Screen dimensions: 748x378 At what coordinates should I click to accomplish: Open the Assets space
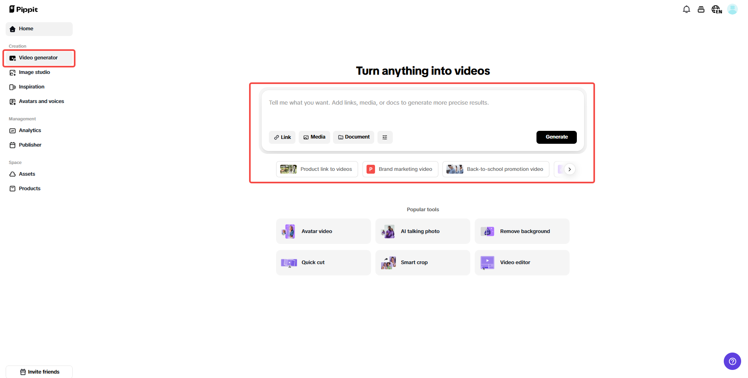pyautogui.click(x=27, y=174)
